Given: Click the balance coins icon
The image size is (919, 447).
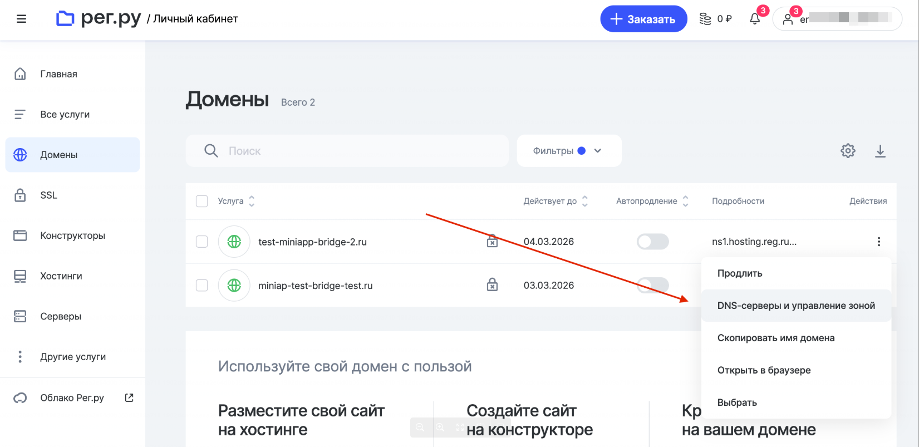Looking at the screenshot, I should point(705,19).
